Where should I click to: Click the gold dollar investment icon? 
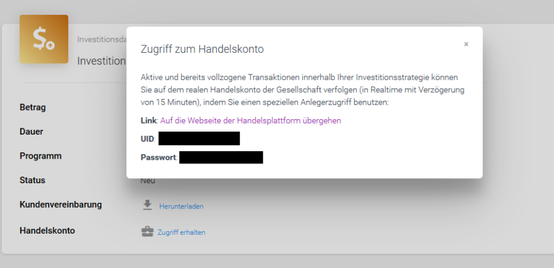(44, 39)
